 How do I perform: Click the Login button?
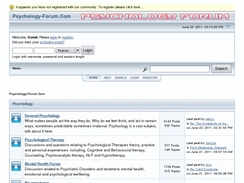(x=88, y=50)
